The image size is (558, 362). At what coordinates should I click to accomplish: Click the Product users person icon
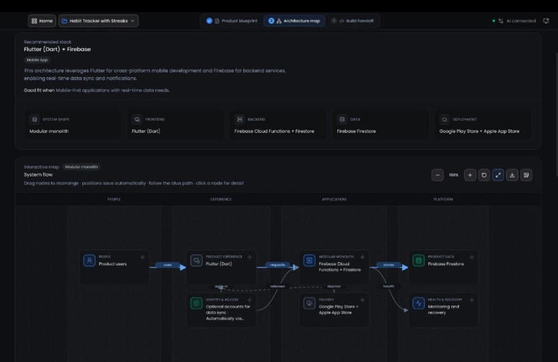(89, 260)
